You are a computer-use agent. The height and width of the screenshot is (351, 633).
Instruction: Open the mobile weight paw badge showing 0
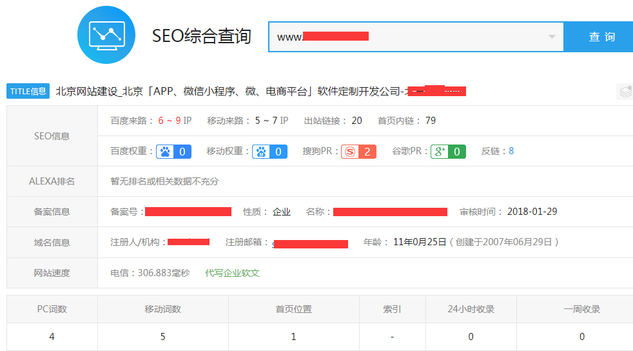(x=269, y=152)
